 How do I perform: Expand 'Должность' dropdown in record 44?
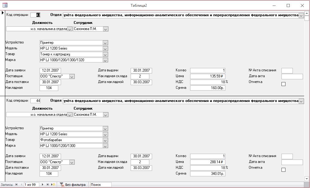pos(70,115)
